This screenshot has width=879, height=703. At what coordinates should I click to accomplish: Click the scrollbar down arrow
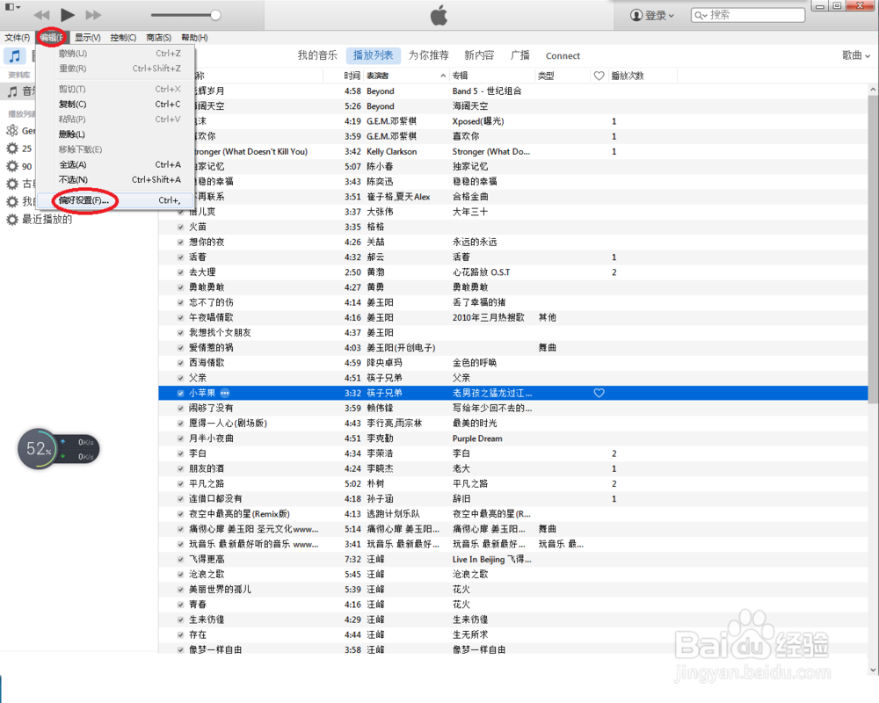click(873, 670)
